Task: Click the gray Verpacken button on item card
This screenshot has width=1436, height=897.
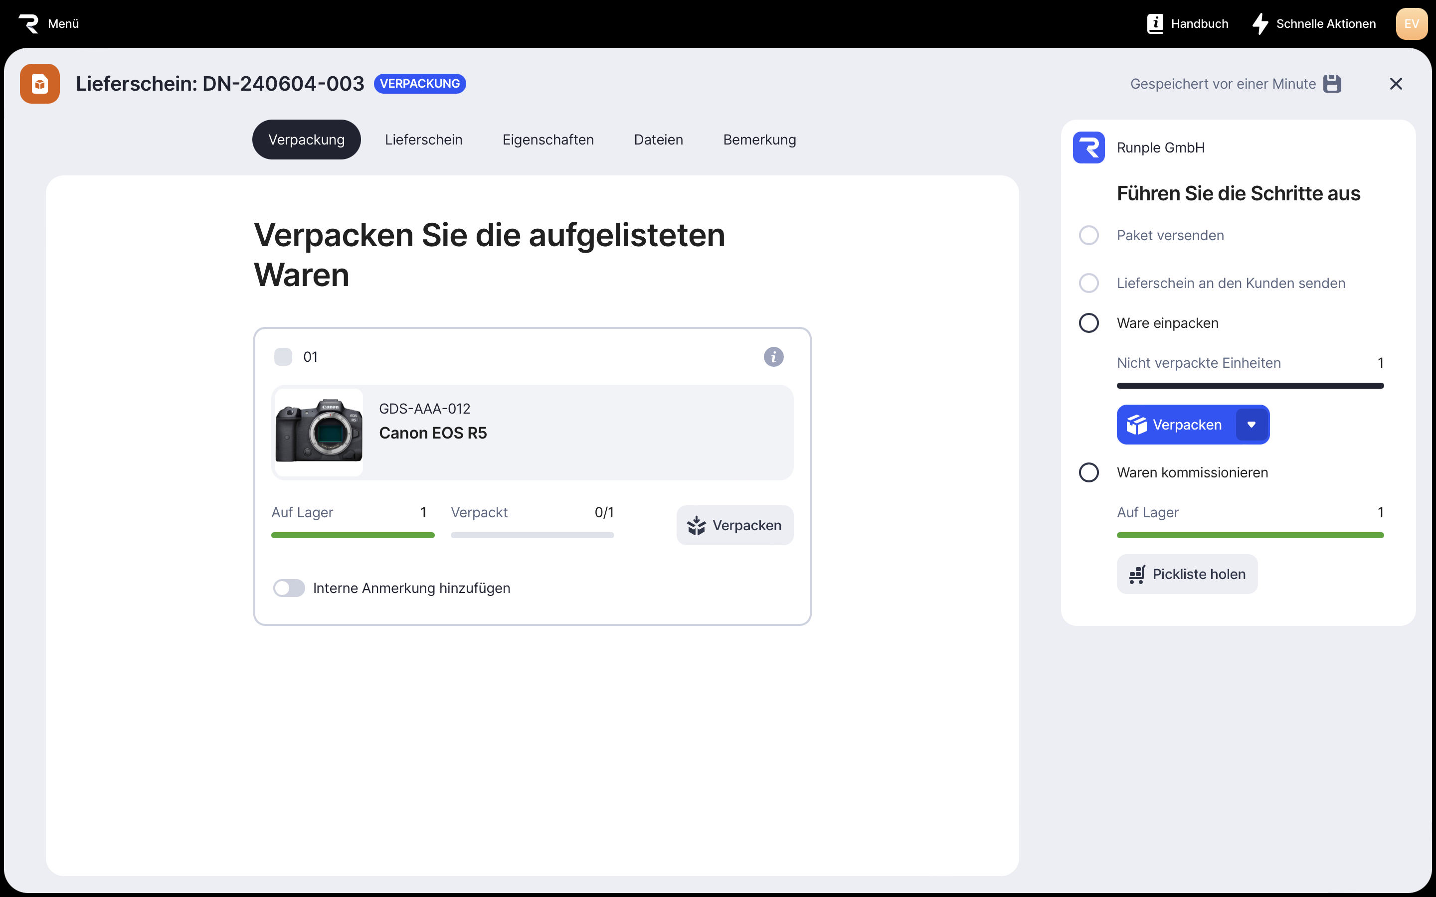Action: [x=734, y=525]
